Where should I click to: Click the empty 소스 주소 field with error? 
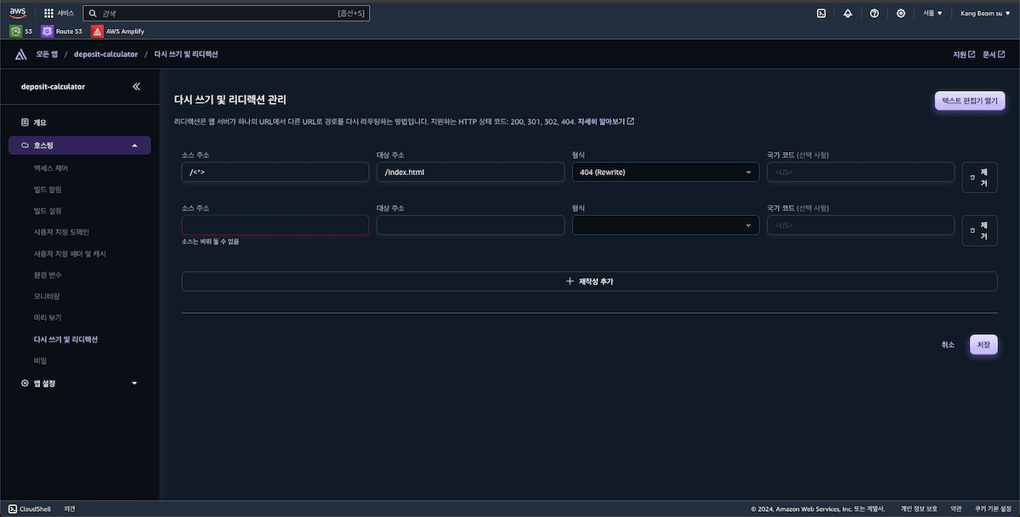tap(275, 225)
